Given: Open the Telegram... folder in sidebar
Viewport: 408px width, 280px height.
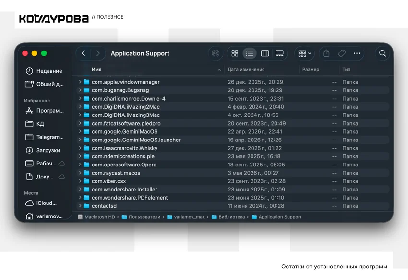Looking at the screenshot, I should coord(44,137).
